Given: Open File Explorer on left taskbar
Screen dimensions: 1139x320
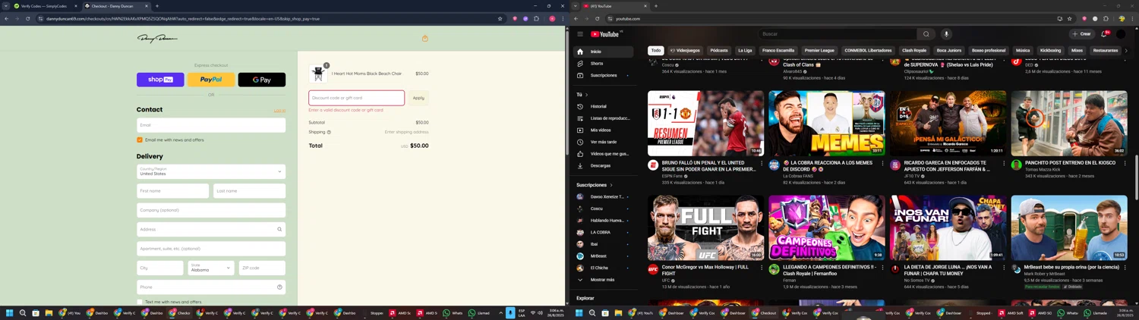Looking at the screenshot, I should [x=49, y=312].
